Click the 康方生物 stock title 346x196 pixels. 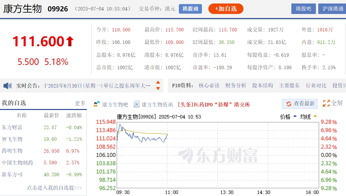click(x=22, y=9)
